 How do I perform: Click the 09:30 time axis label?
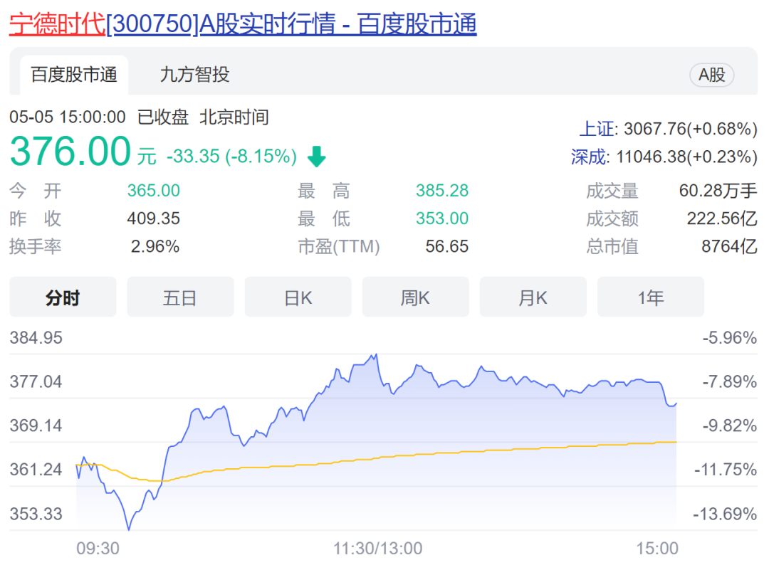pyautogui.click(x=98, y=549)
